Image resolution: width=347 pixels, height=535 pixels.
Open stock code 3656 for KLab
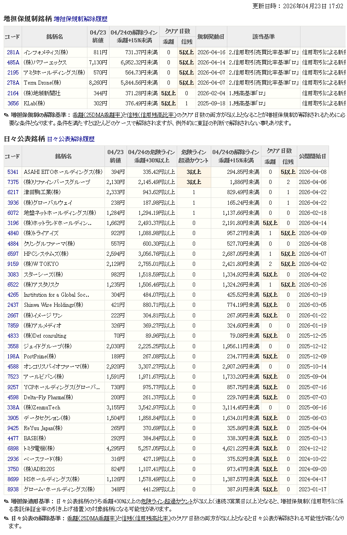tap(13, 104)
